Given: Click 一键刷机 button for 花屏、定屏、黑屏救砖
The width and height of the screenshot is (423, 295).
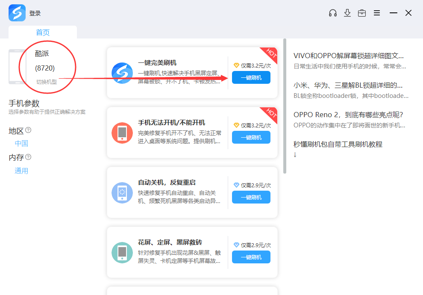Looking at the screenshot, I should click(251, 257).
